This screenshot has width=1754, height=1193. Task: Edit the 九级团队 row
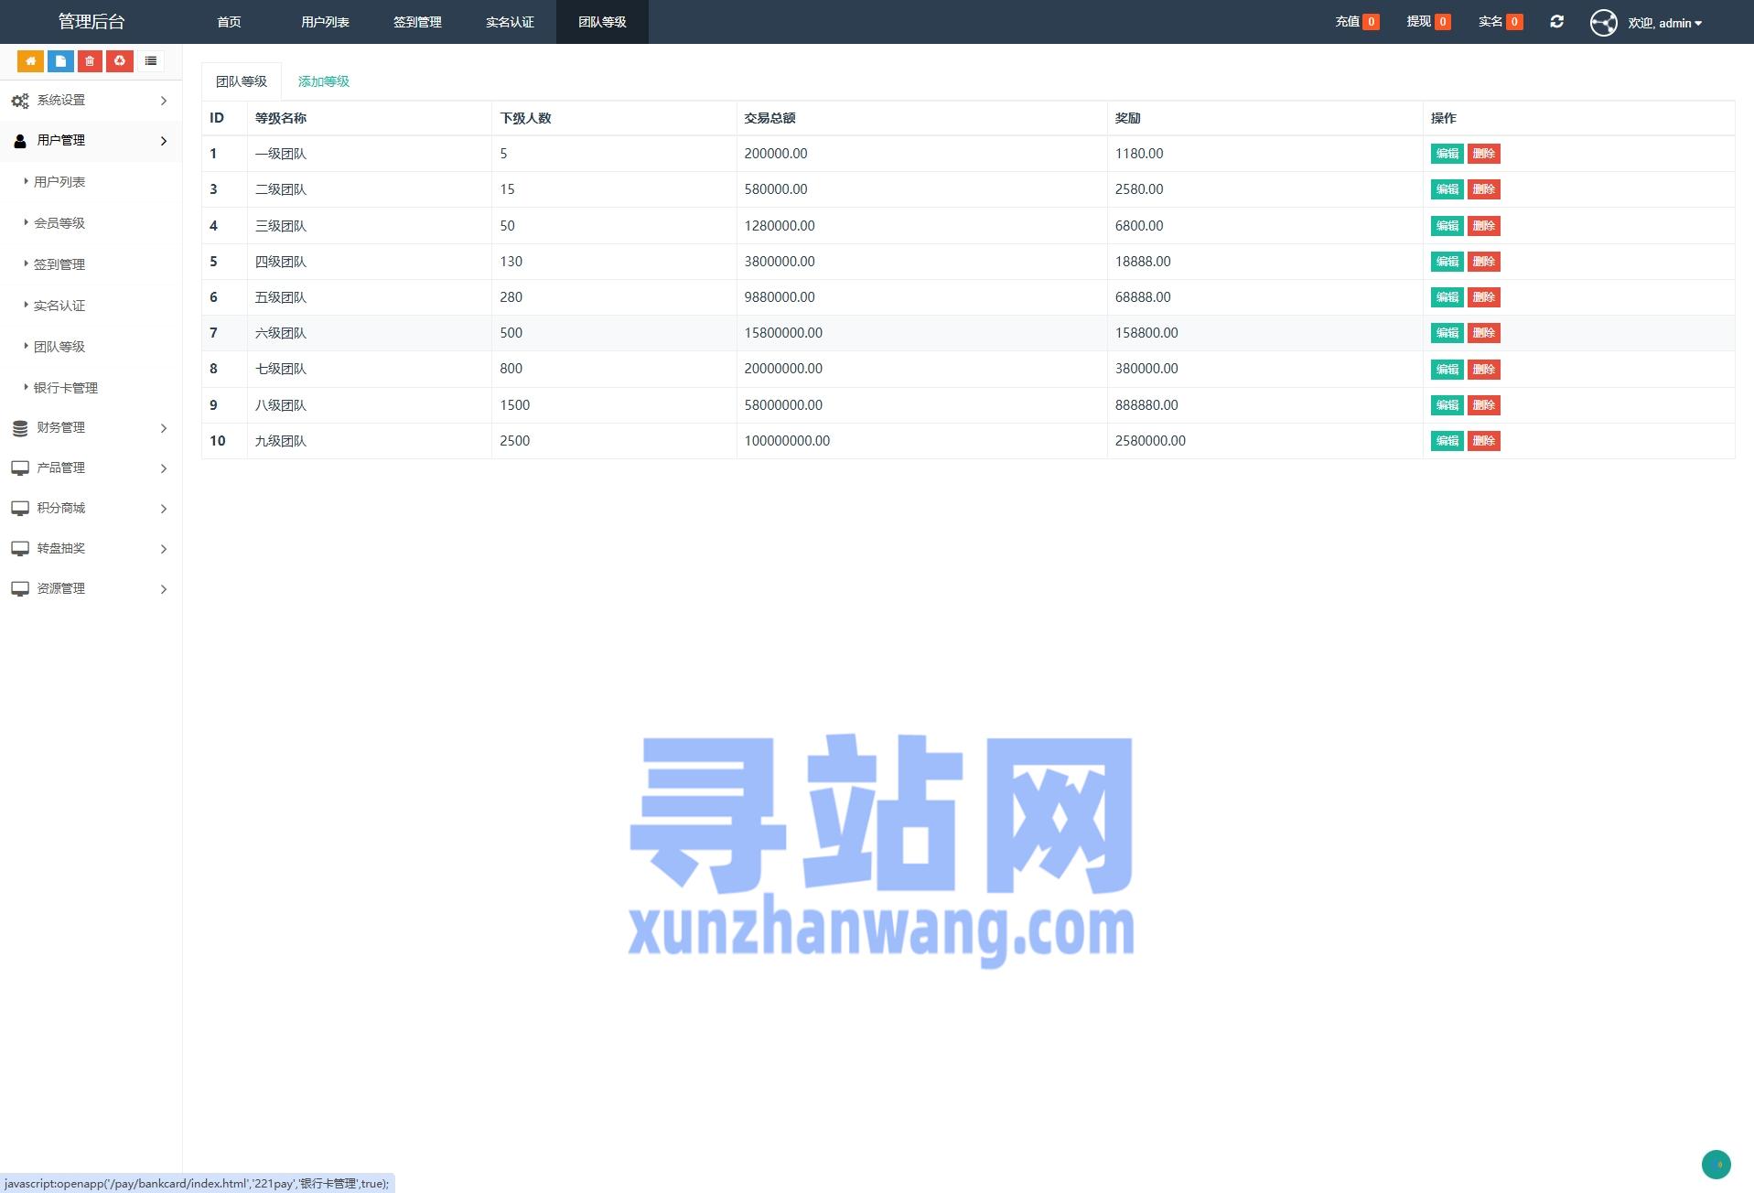(x=1447, y=441)
